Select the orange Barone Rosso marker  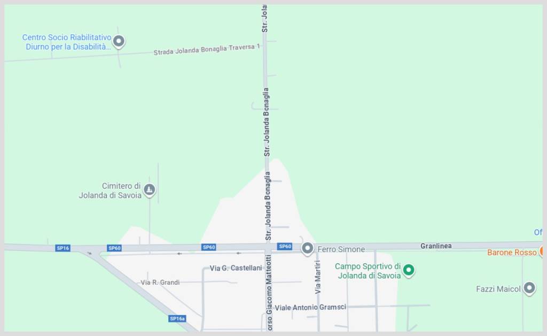(542, 251)
